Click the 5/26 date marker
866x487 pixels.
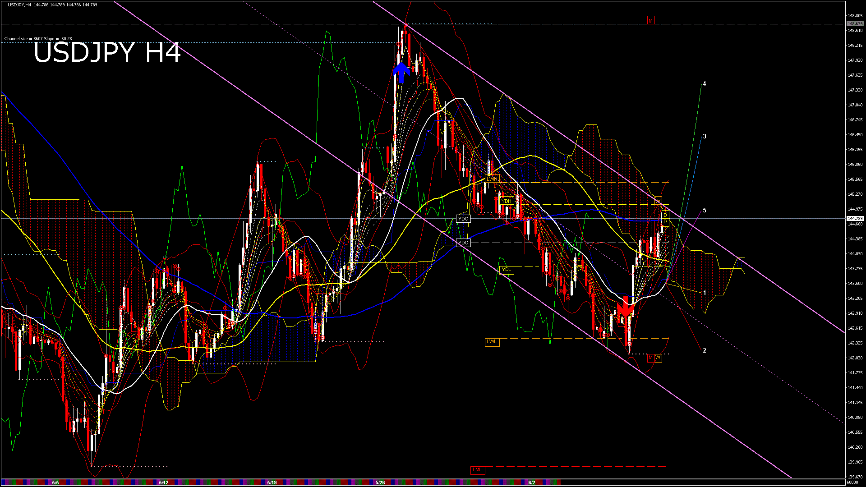[380, 482]
